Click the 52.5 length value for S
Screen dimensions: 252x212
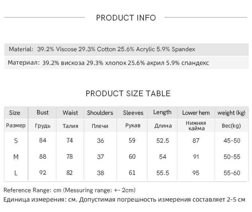pos(163,141)
